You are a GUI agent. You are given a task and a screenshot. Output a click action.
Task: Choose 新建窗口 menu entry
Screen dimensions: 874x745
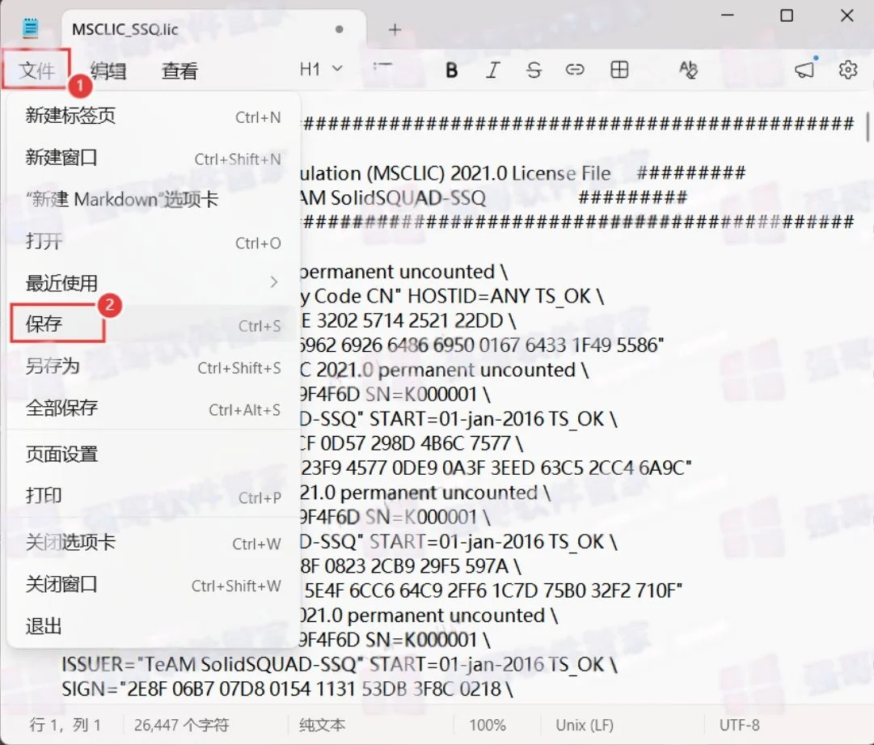[x=154, y=158]
